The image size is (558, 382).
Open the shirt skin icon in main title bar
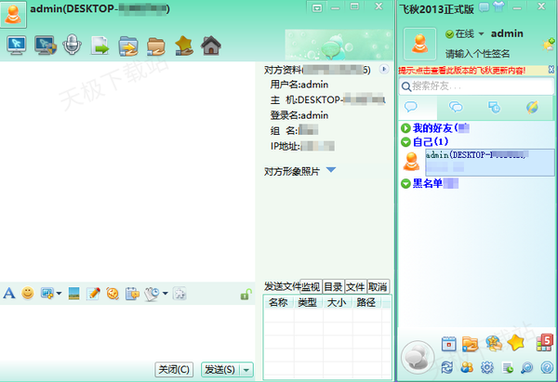(x=498, y=7)
